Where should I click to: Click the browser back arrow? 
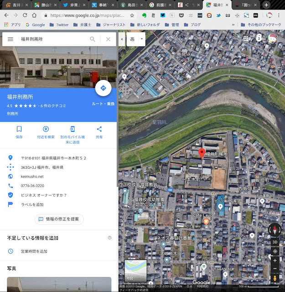click(6, 15)
